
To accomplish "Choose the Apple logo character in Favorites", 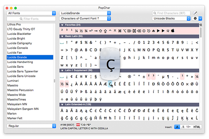I will [x=173, y=31].
